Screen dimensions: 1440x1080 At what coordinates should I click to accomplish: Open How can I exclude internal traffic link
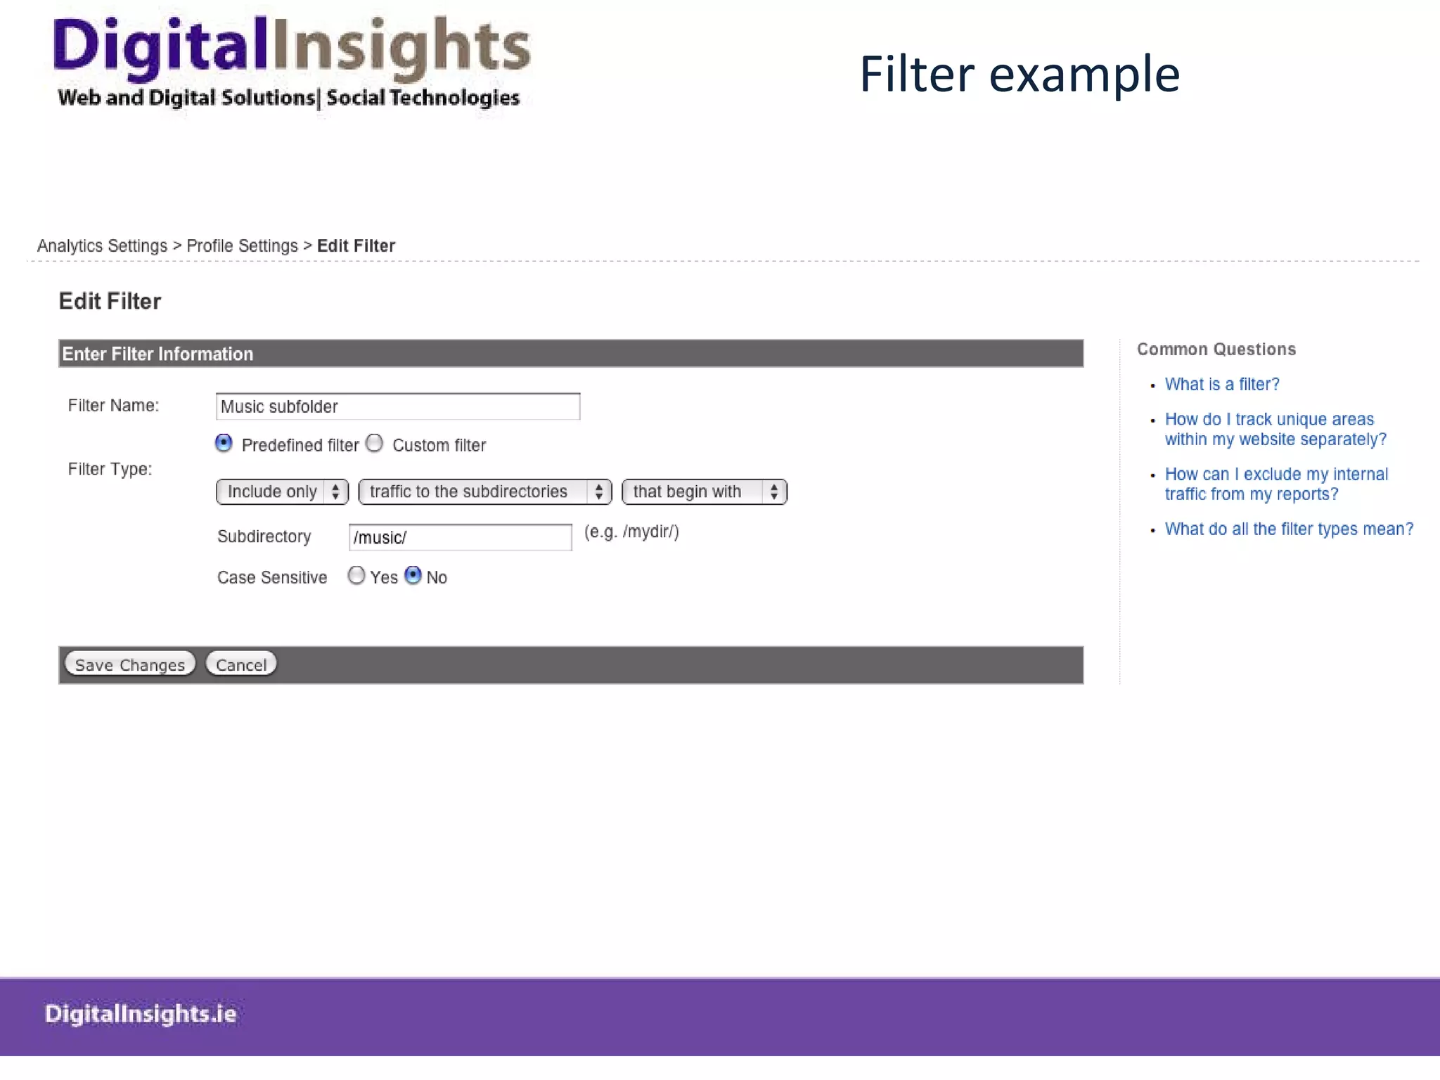point(1276,484)
